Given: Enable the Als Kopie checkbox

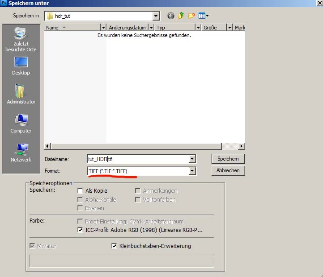Looking at the screenshot, I should point(80,191).
